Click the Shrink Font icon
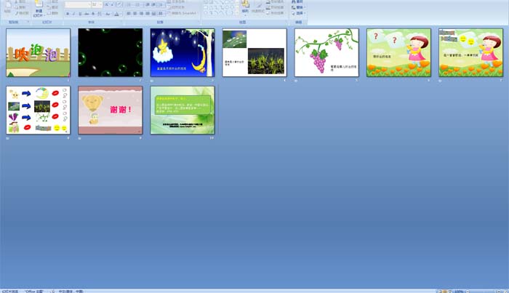Screen dimensions: 509x293 pos(112,4)
